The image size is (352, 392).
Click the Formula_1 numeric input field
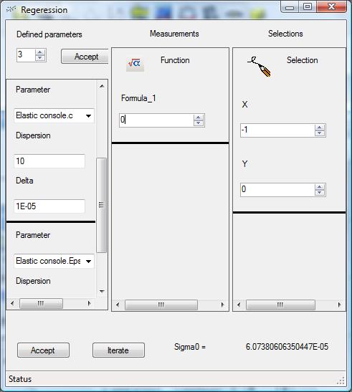click(157, 120)
